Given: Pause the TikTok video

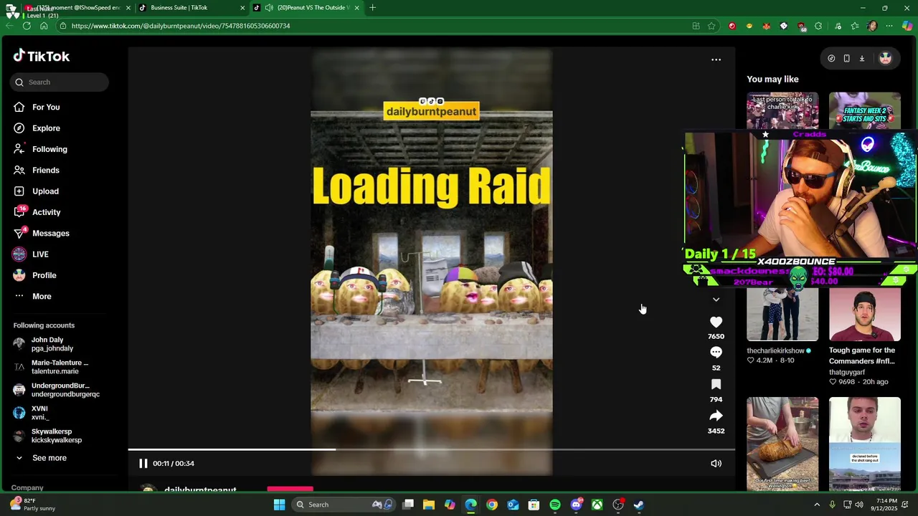Looking at the screenshot, I should pos(143,463).
